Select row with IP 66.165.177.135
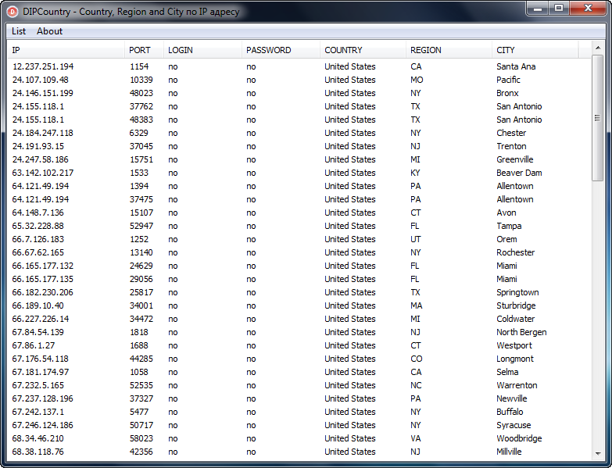The height and width of the screenshot is (468, 612). point(299,279)
